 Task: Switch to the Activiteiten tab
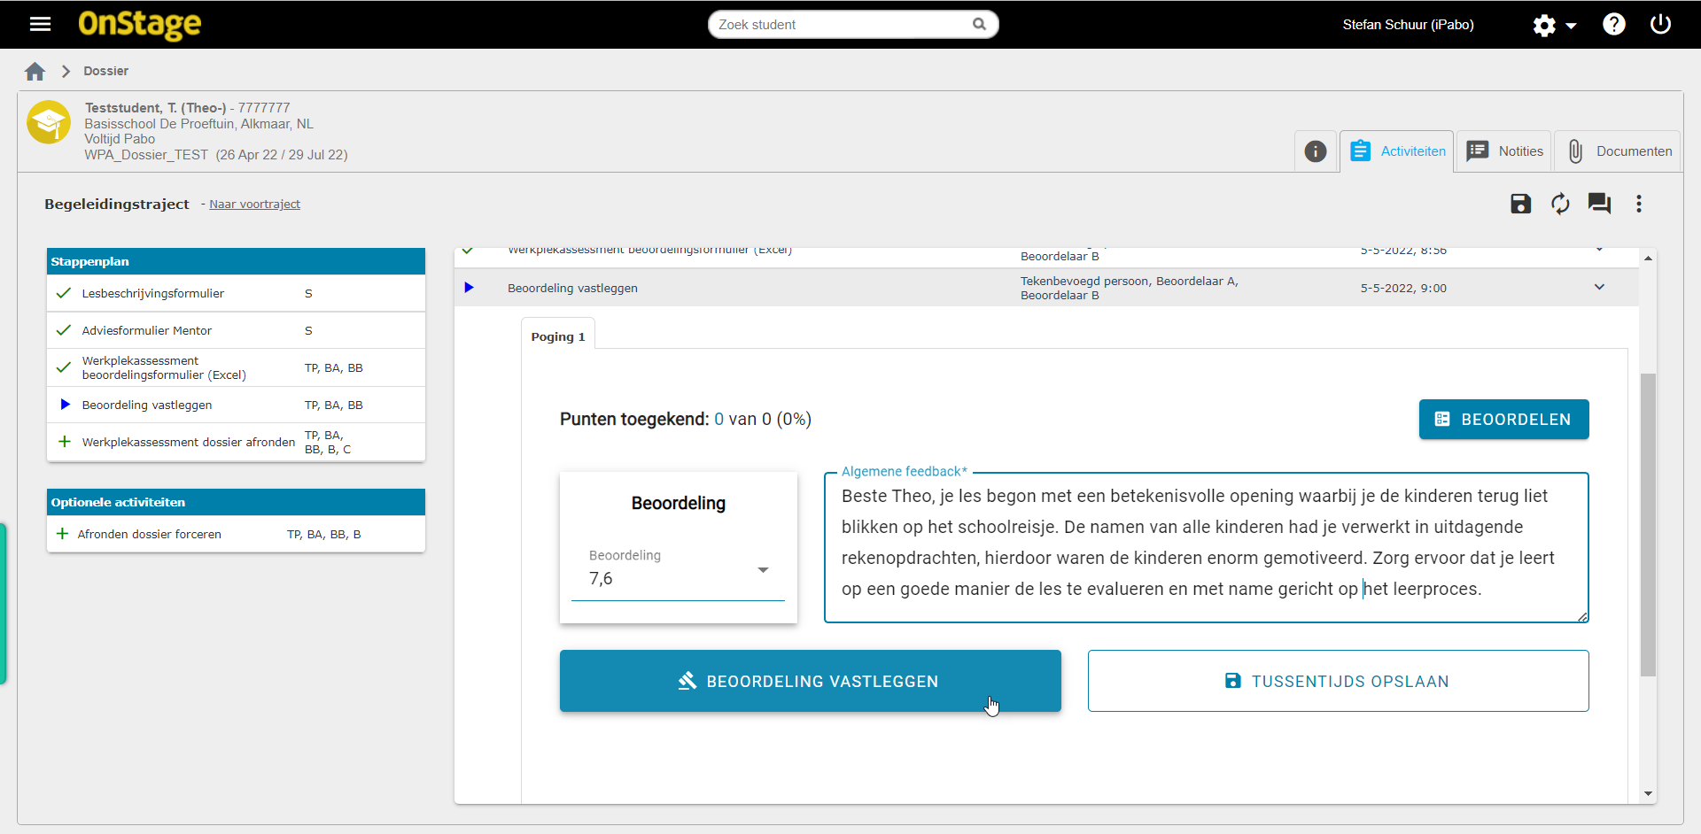click(x=1397, y=151)
